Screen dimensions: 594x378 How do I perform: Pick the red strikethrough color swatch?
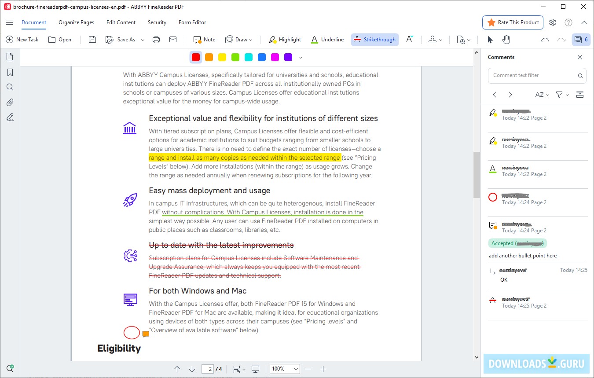pos(196,57)
